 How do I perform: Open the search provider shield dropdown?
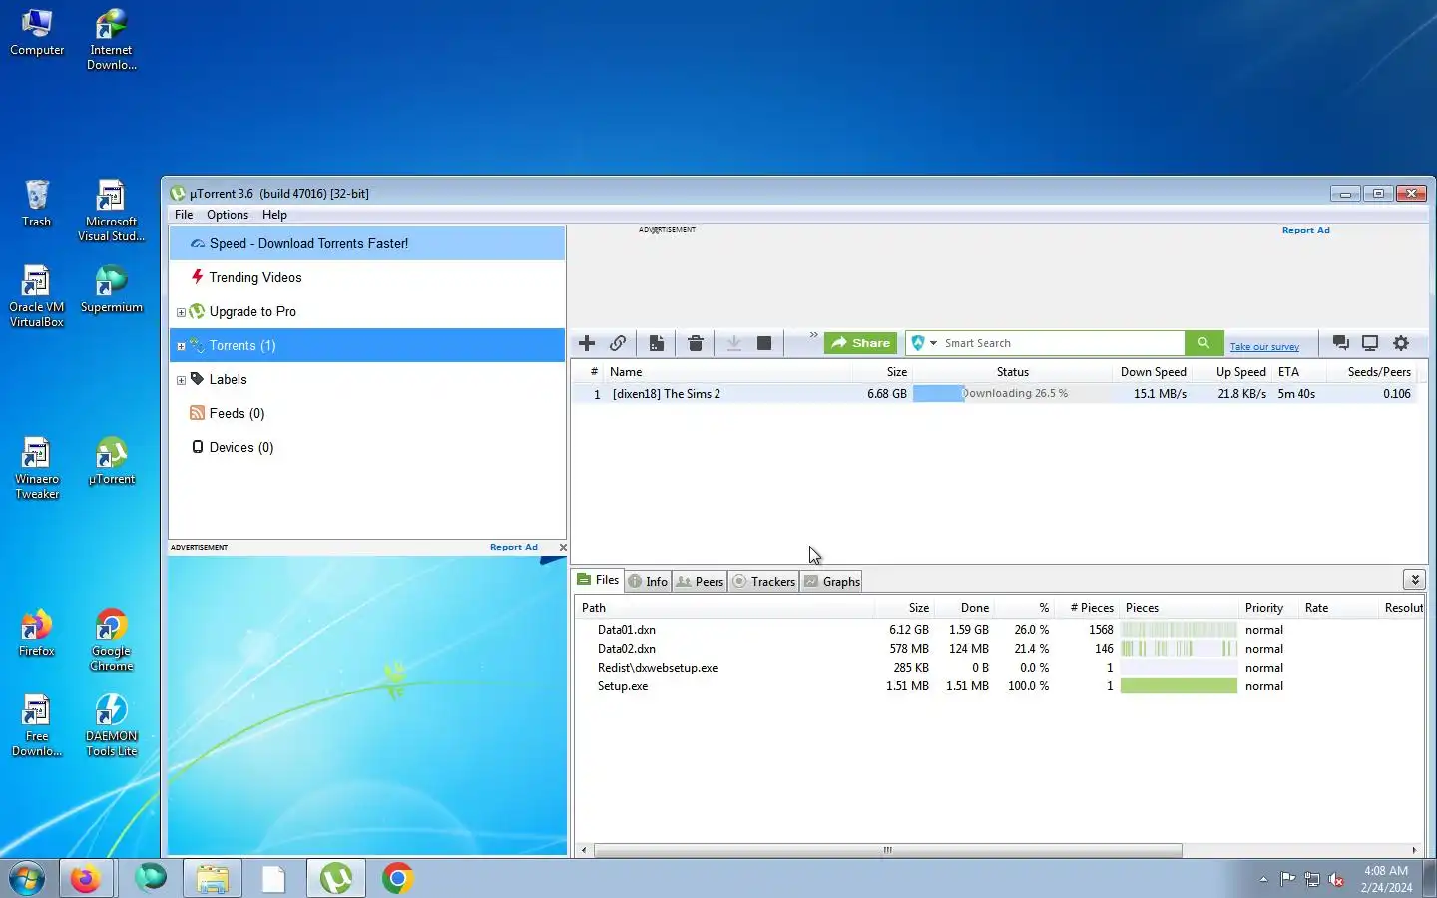[x=924, y=343]
